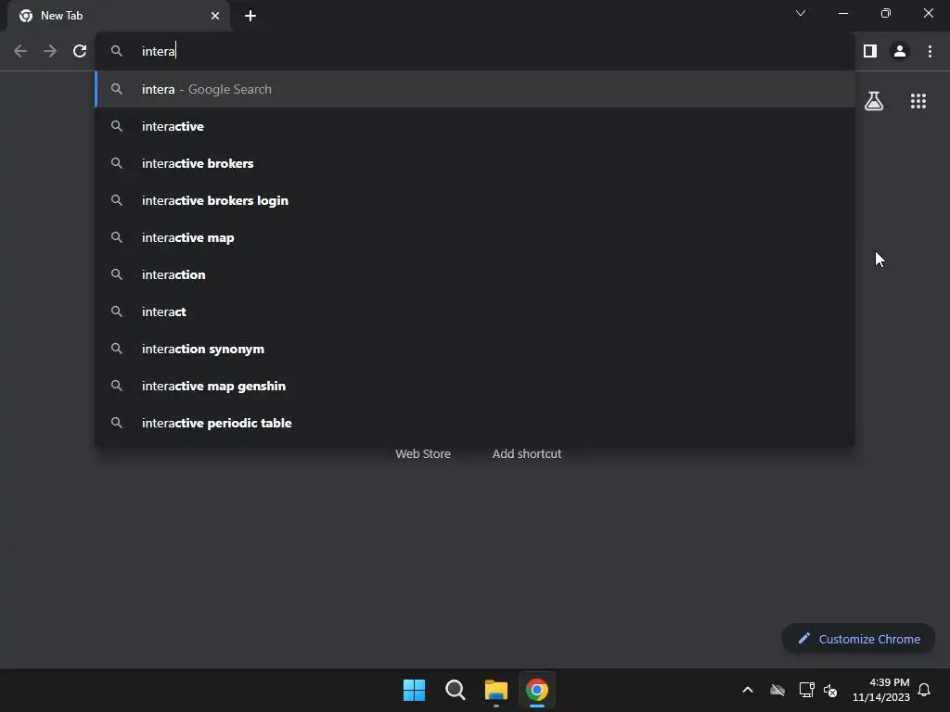Image resolution: width=950 pixels, height=712 pixels.
Task: Open File Explorer from the taskbar
Action: [x=496, y=690]
